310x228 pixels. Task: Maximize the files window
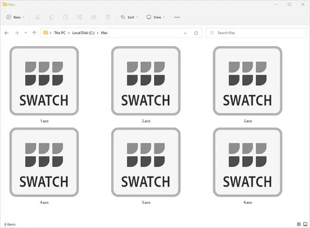(289, 4)
